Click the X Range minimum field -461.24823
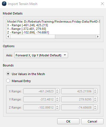The image size is (106, 127). 39,91
